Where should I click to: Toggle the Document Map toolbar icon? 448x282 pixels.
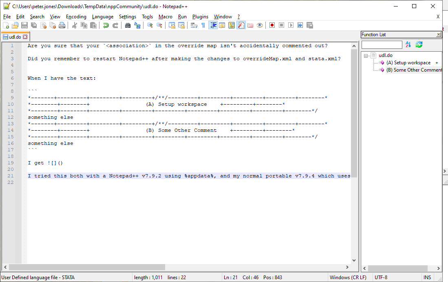coord(232,25)
